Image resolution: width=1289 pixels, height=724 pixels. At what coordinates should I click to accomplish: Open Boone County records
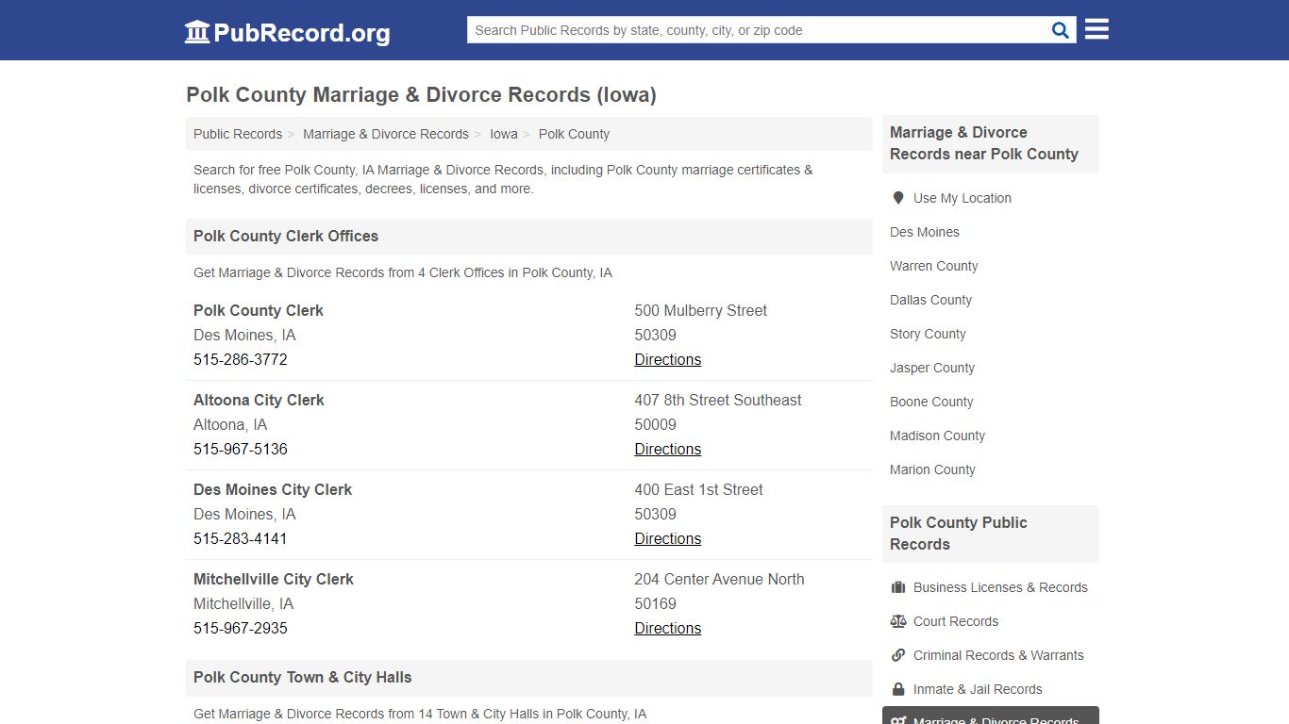coord(931,402)
